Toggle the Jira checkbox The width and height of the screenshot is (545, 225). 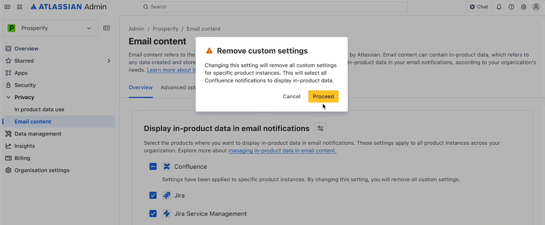[x=153, y=195]
